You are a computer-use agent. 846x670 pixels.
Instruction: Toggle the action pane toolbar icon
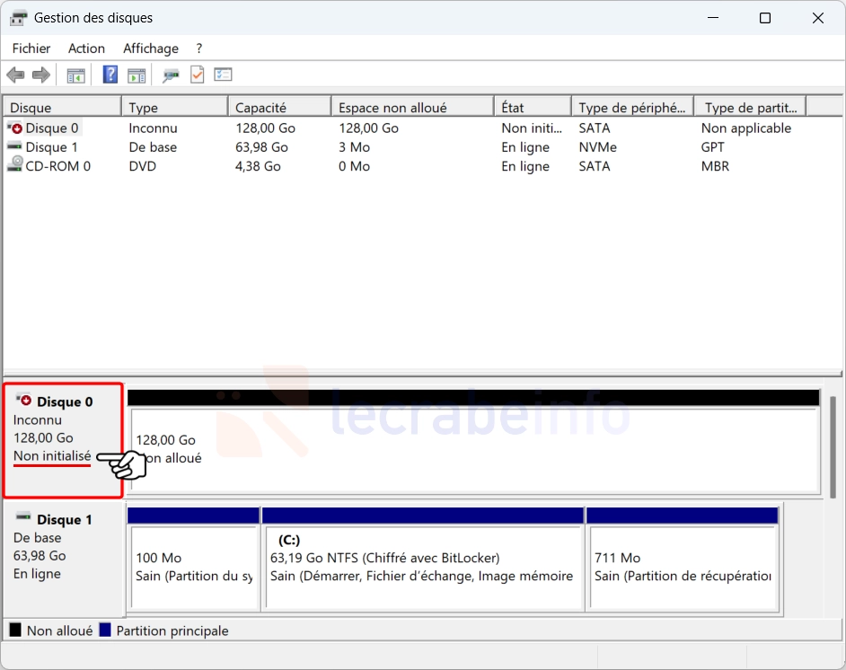(137, 75)
